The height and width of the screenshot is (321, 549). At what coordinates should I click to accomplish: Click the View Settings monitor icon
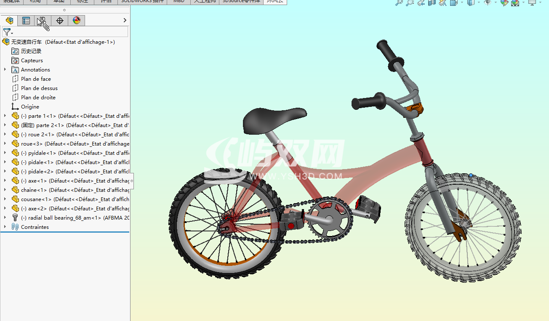[532, 3]
